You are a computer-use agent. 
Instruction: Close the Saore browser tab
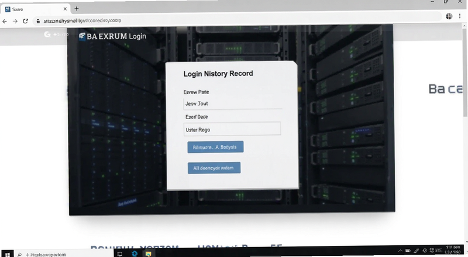coord(65,9)
